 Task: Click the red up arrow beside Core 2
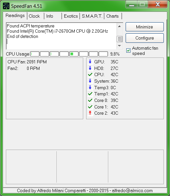coord(90,113)
